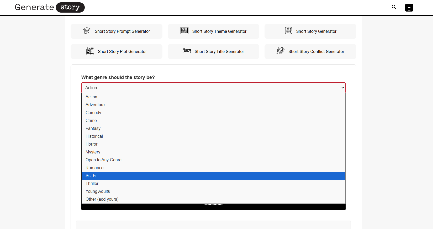This screenshot has width=433, height=229.
Task: Click the Short Story Prompt Generator icon
Action: (87, 31)
